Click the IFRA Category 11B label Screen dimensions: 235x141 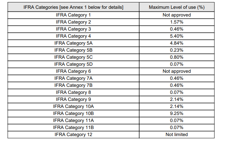(73, 128)
